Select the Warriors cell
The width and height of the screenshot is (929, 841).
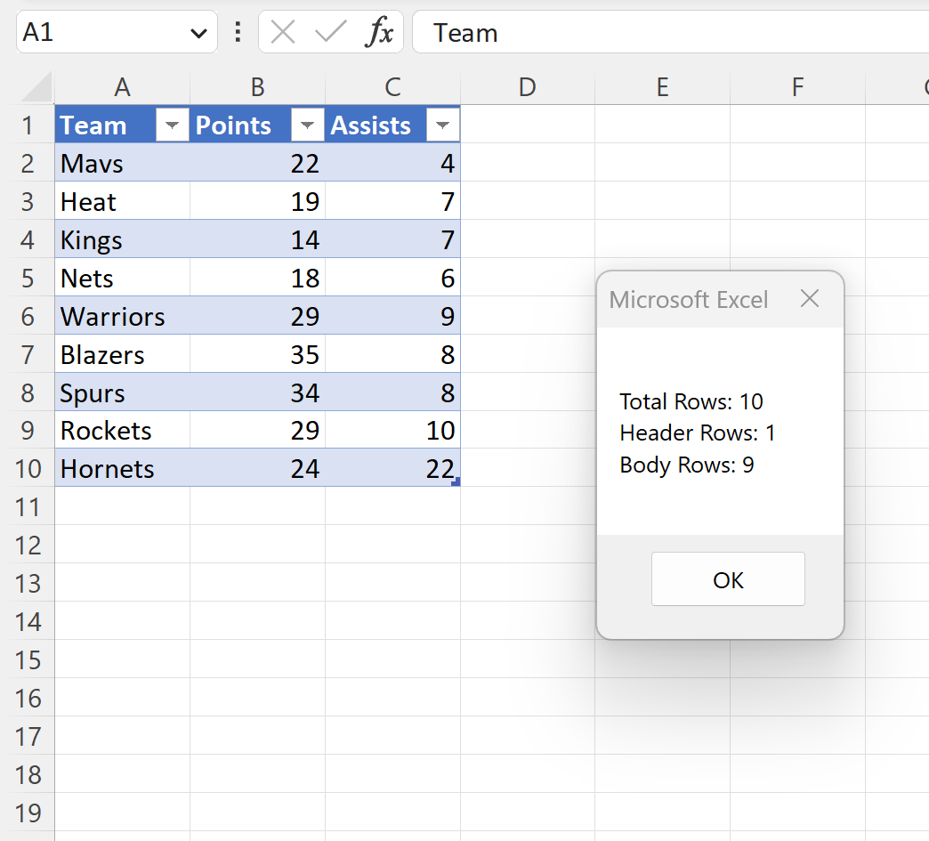coord(122,316)
